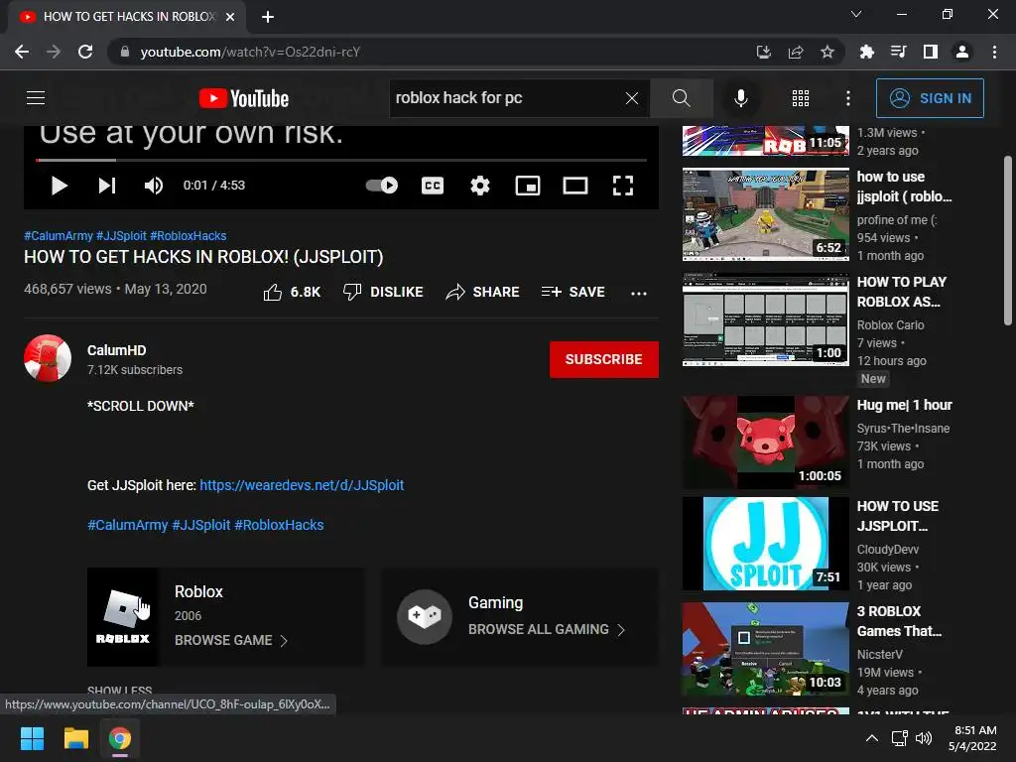Screen dimensions: 1016x762
Task: Close the YouTube tab
Action: 230,17
